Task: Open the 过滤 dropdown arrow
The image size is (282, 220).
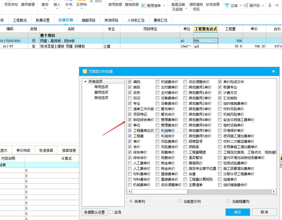Action: tap(241, 5)
